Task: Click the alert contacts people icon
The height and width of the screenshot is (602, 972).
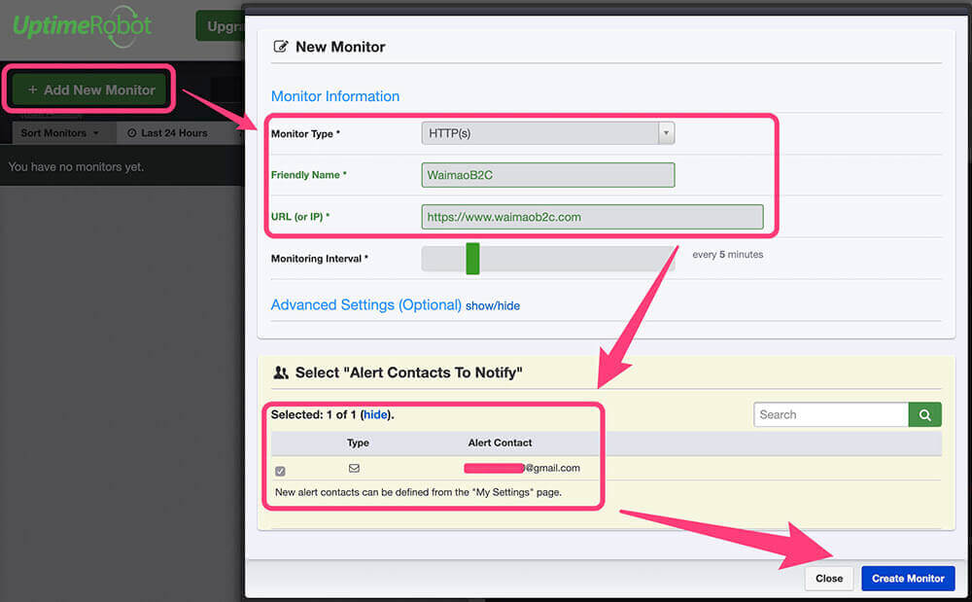Action: click(281, 372)
